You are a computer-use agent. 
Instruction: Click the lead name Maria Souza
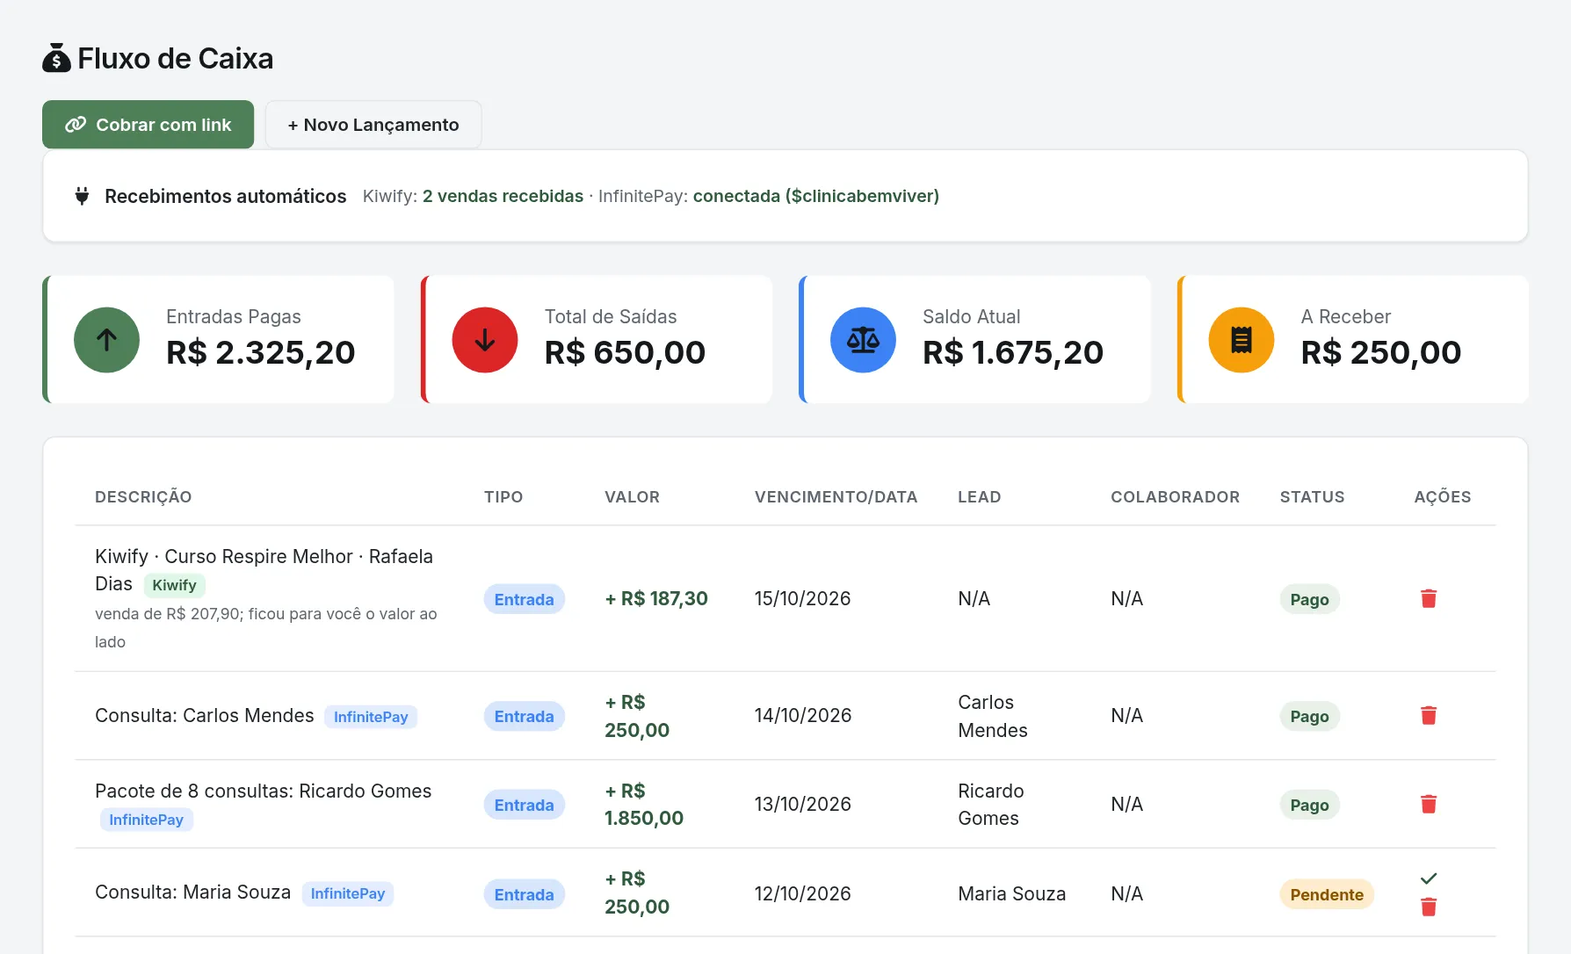[x=1011, y=893]
